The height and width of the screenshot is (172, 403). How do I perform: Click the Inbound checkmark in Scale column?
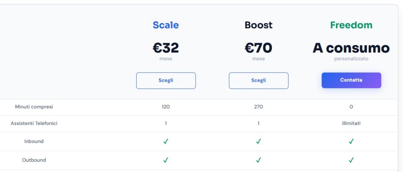(x=166, y=141)
